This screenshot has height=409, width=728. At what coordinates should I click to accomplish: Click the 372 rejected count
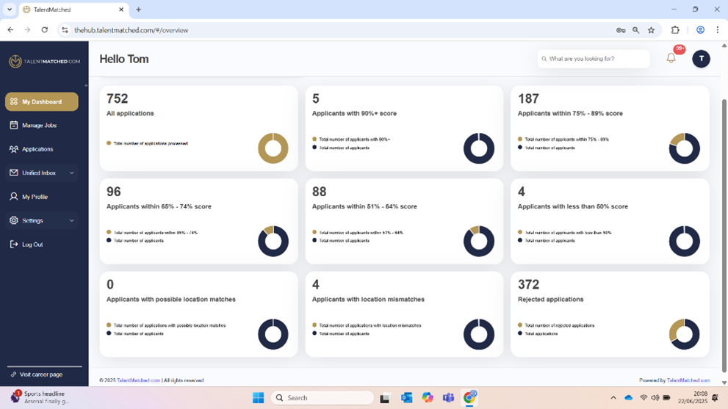point(528,284)
